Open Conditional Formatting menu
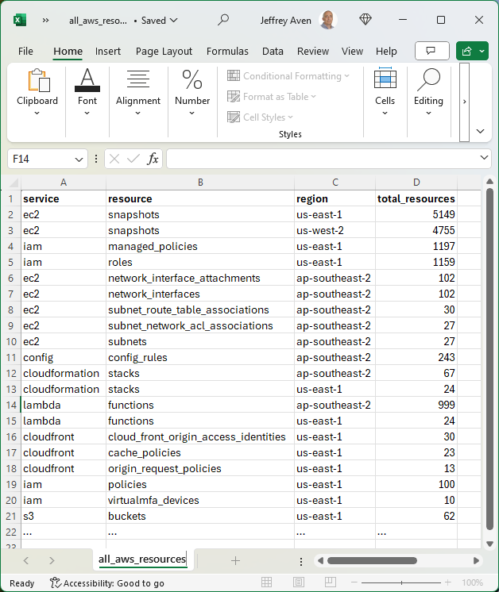The width and height of the screenshot is (499, 592). pyautogui.click(x=288, y=76)
